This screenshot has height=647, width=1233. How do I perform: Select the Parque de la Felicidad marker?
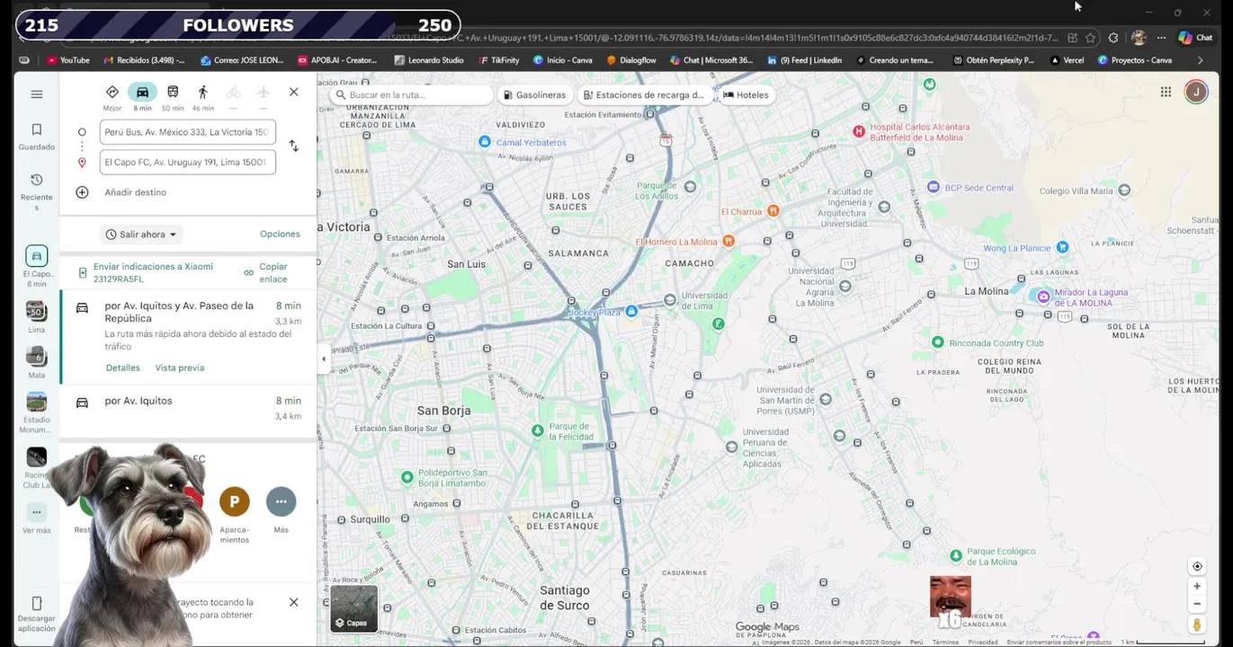click(x=538, y=430)
